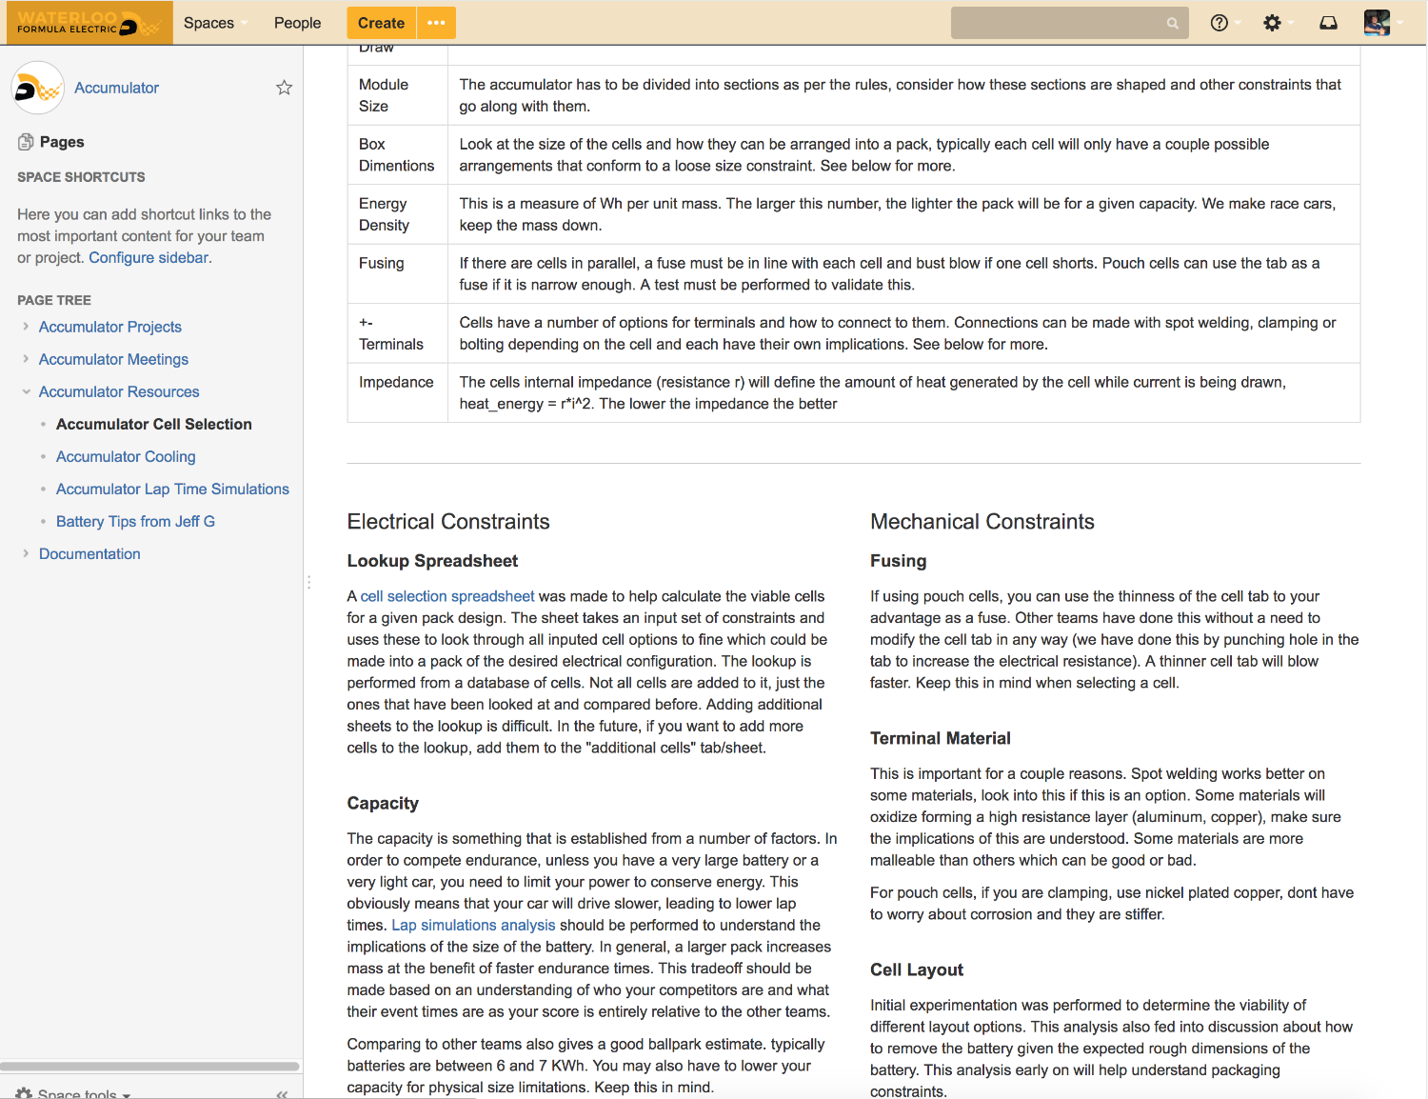The image size is (1428, 1099).
Task: Open the notifications inbox tray icon
Action: 1328,23
